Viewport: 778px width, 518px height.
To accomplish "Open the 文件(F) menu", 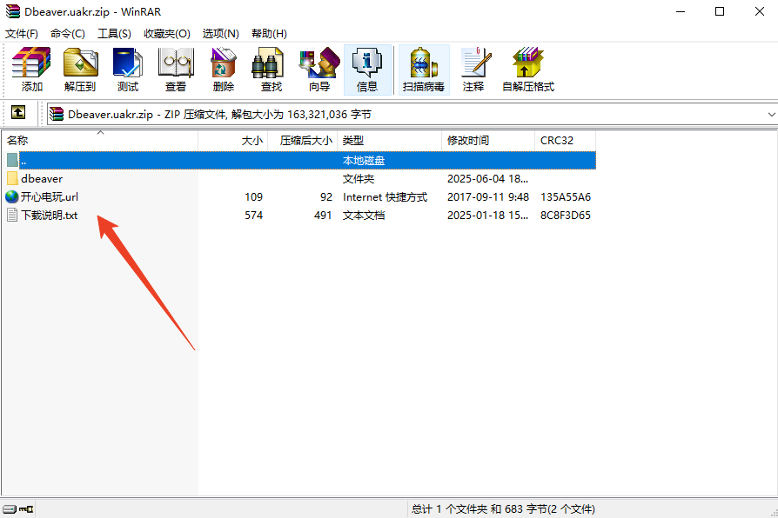I will (22, 34).
